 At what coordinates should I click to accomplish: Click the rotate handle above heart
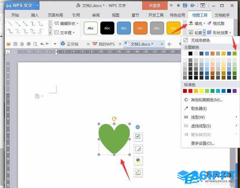114,119
